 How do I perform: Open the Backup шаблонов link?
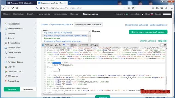pyautogui.click(x=158, y=25)
